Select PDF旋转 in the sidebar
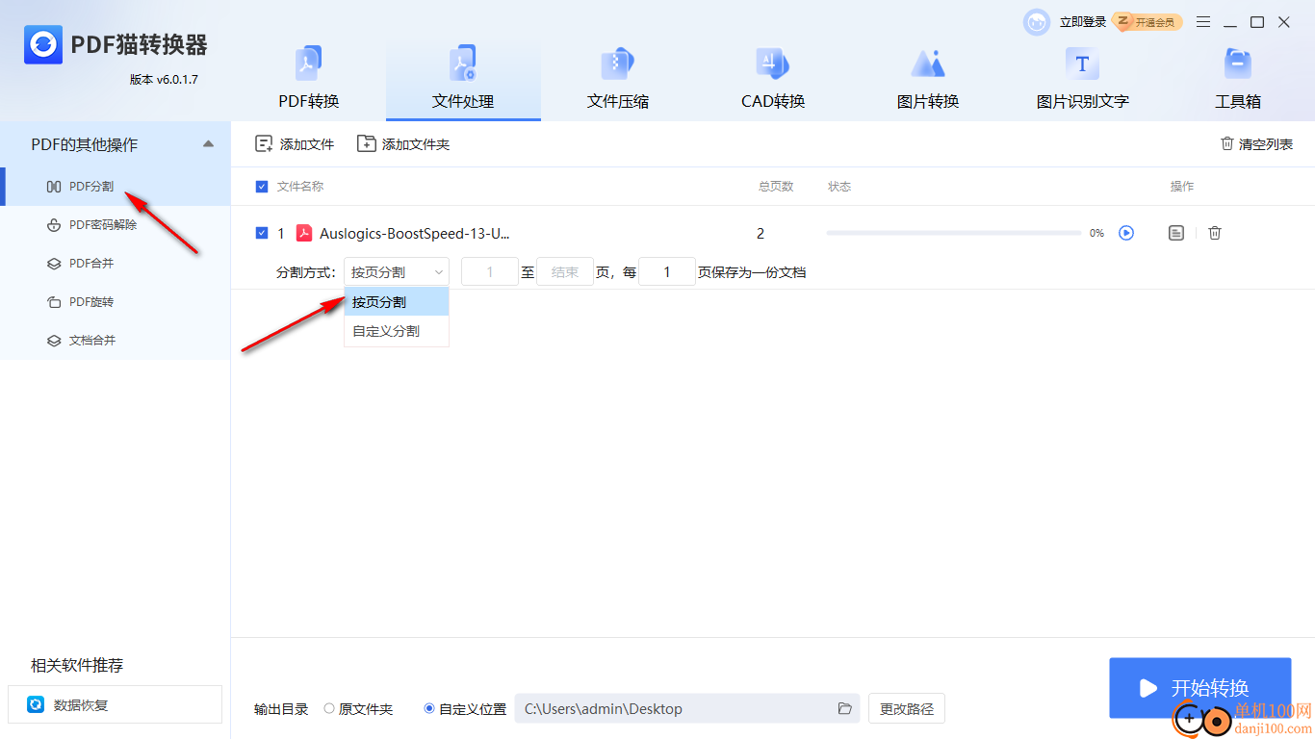Screen dimensions: 1315x739 tap(116, 302)
